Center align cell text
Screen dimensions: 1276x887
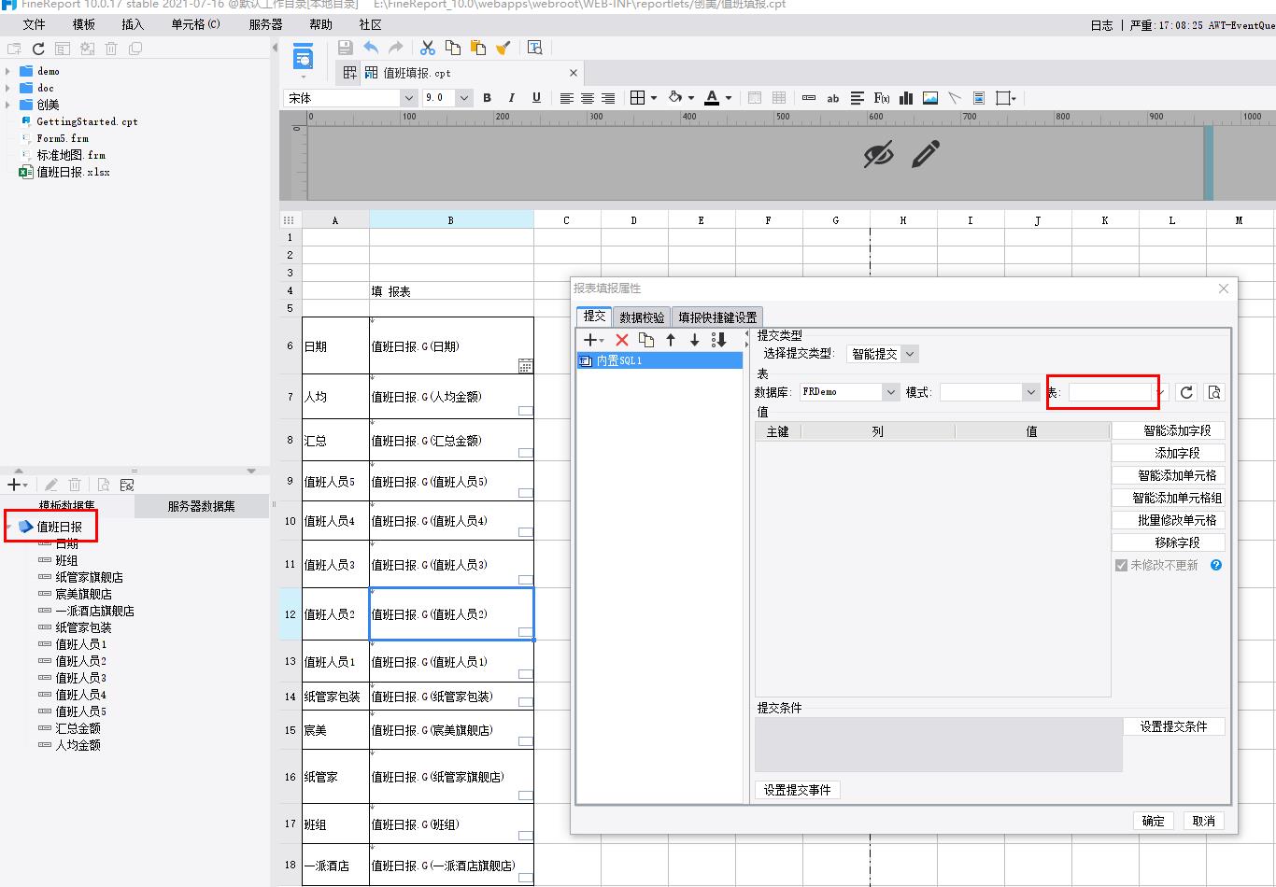(x=588, y=98)
